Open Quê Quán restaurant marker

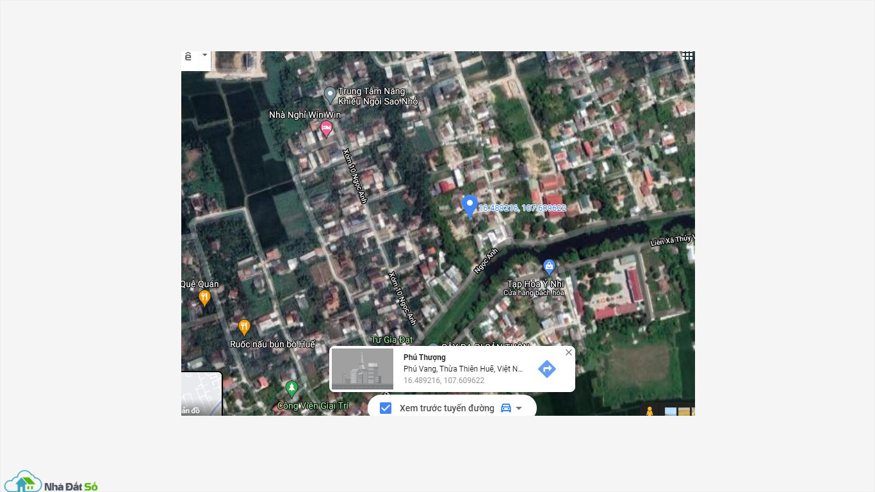[204, 297]
